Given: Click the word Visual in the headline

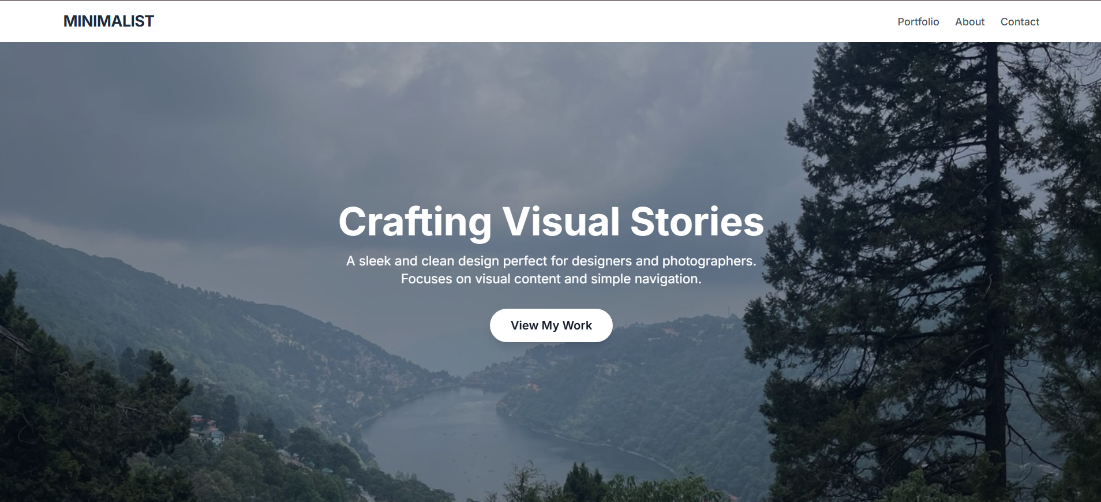Looking at the screenshot, I should [x=561, y=222].
